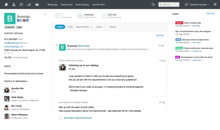Click Bookingly avatar in the tweet entry
Image resolution: width=220 pixels, height=130 pixels.
pyautogui.click(x=62, y=47)
